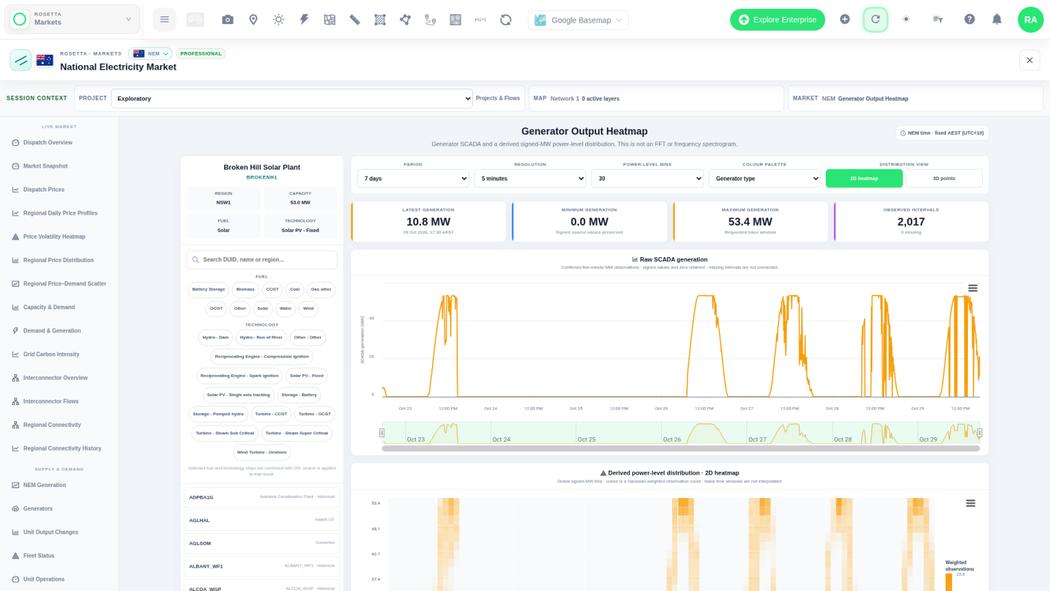Open the Project Exploratory dropdown
Viewport: 1050px width, 591px height.
pyautogui.click(x=292, y=98)
